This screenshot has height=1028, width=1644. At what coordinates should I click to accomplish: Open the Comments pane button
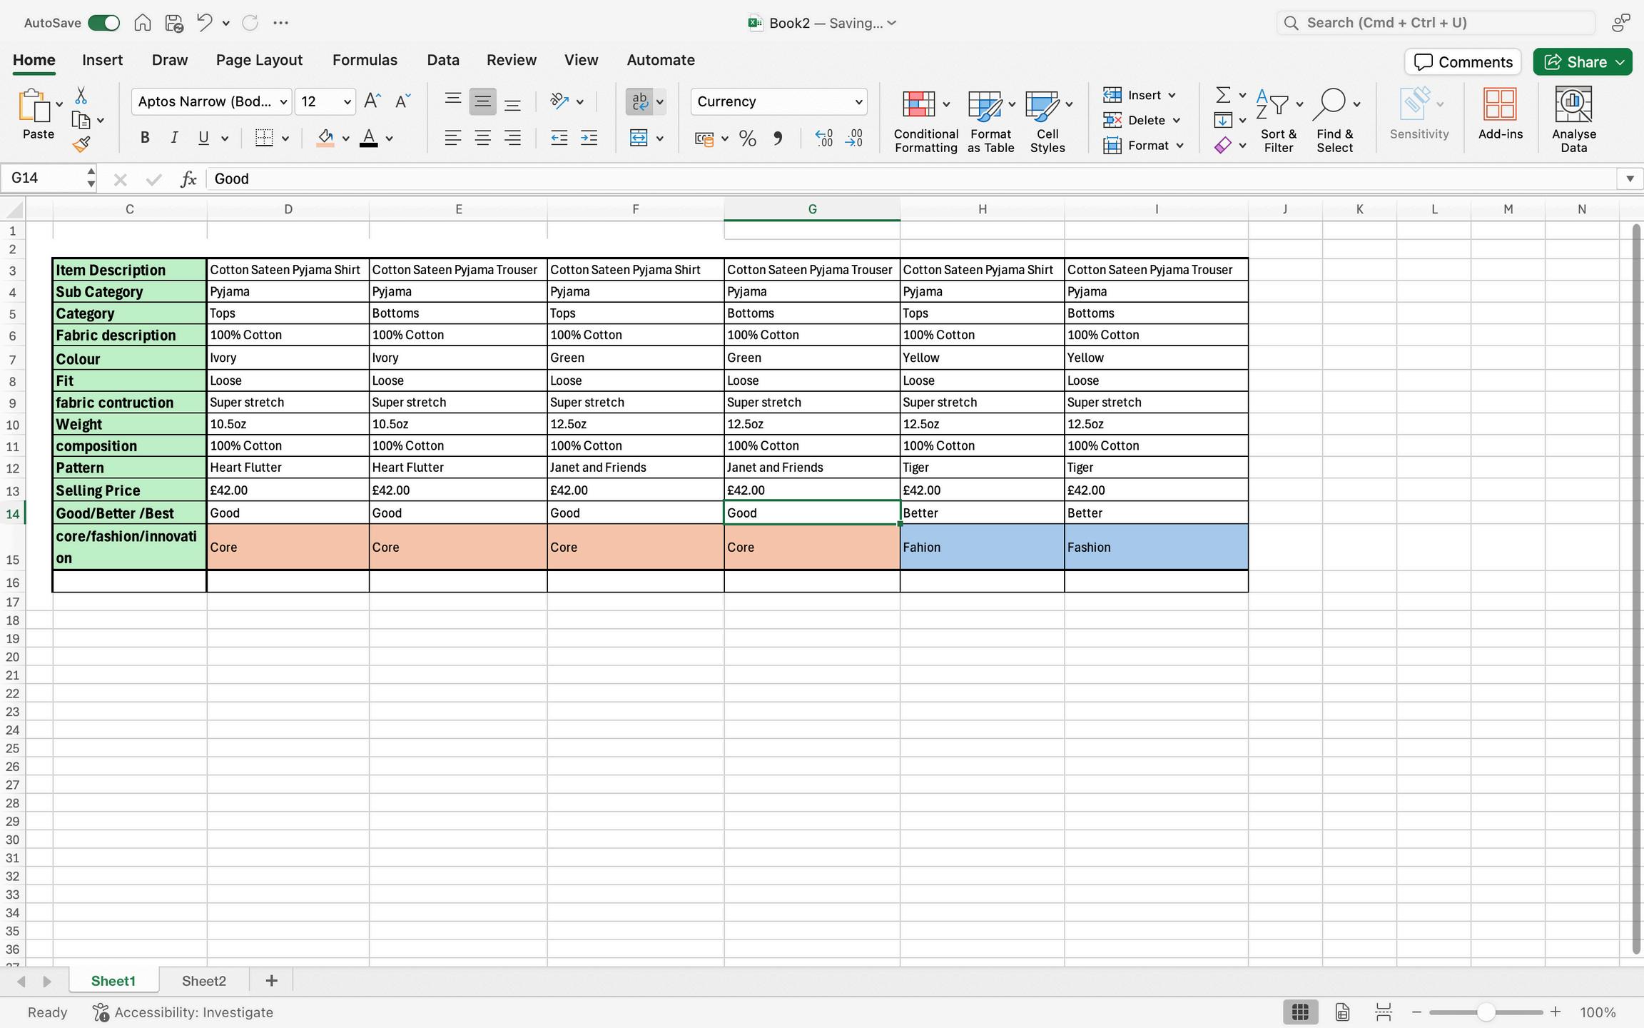pos(1463,62)
